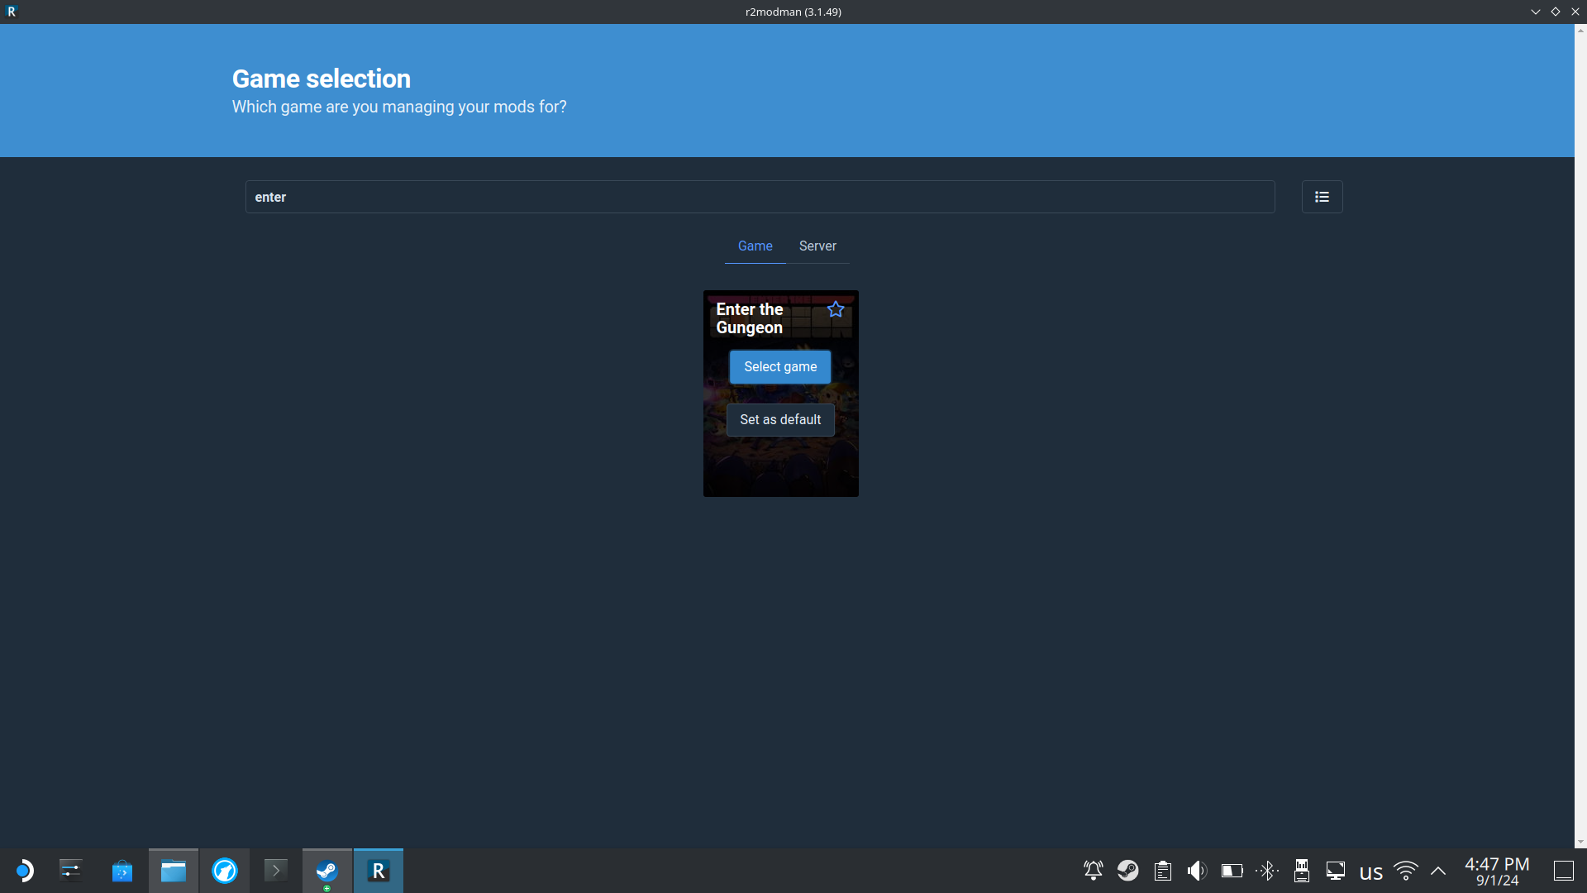Open the clipboard tray icon

click(x=1163, y=871)
